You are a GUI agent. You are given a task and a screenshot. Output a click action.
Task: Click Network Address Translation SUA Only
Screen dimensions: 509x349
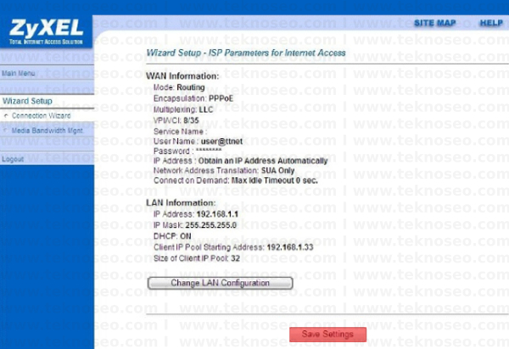(224, 170)
